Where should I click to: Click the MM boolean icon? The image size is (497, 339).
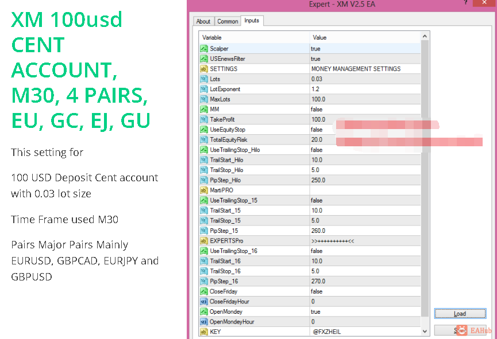click(x=204, y=110)
